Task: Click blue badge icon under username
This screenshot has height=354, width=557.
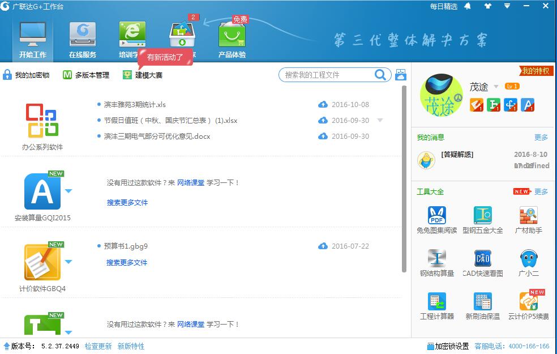Action: coord(511,105)
